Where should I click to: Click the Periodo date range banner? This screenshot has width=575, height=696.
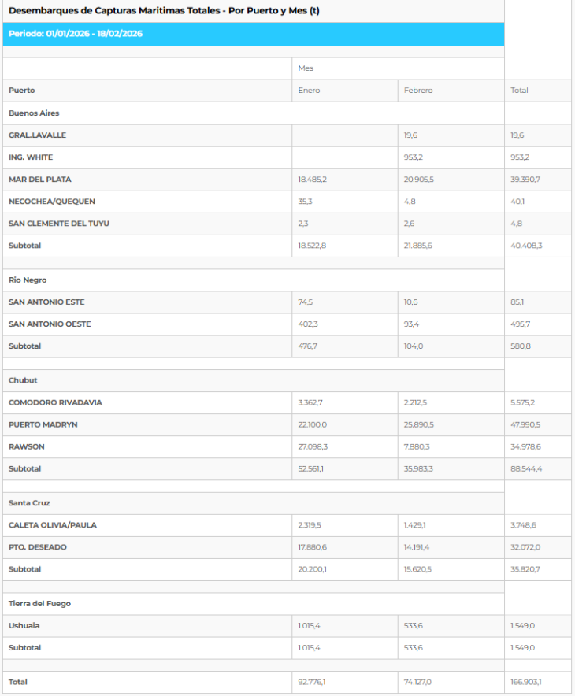pyautogui.click(x=76, y=34)
